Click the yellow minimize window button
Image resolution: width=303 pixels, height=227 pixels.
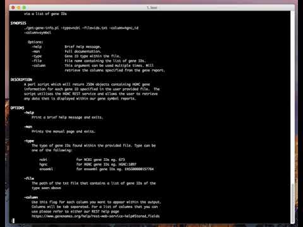click(18, 8)
